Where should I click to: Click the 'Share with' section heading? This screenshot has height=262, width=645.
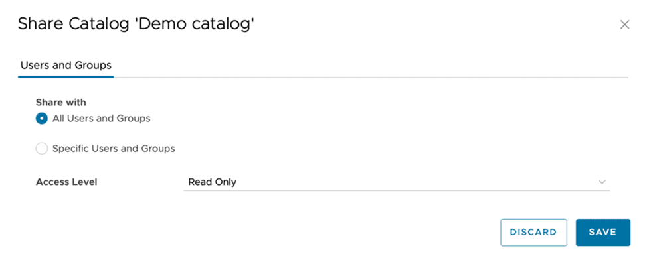point(61,102)
